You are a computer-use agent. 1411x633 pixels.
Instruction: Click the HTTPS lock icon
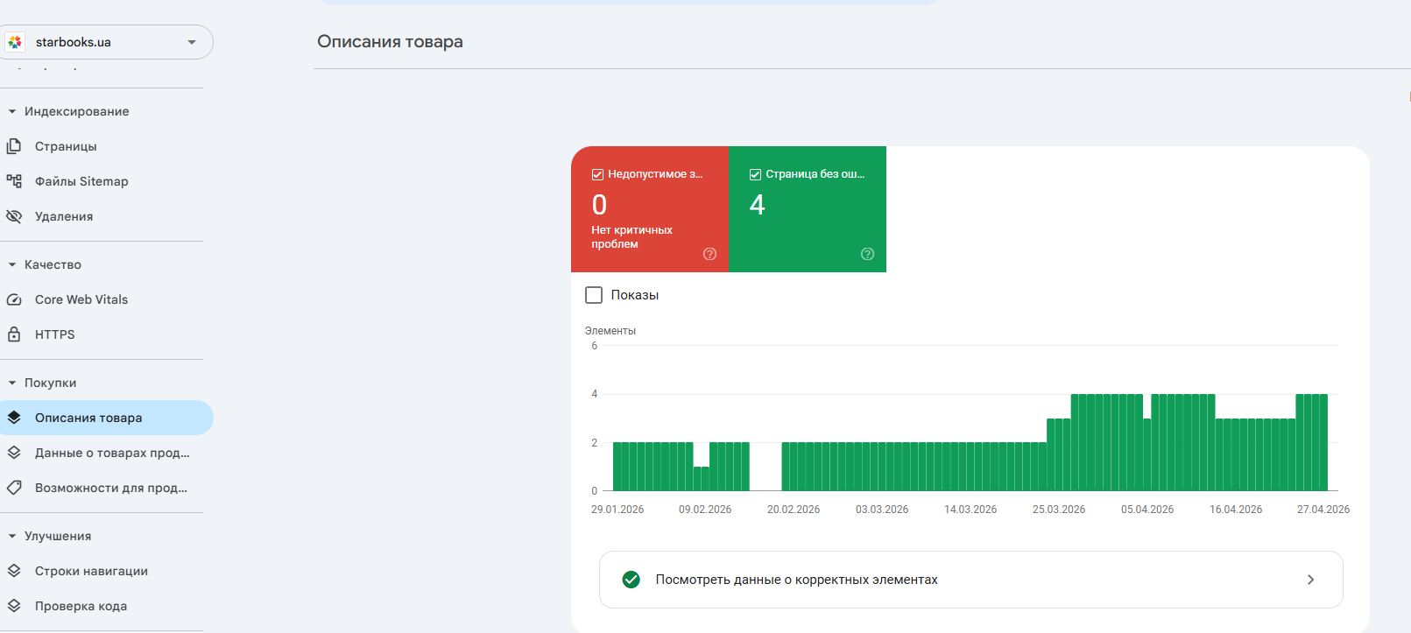point(14,334)
